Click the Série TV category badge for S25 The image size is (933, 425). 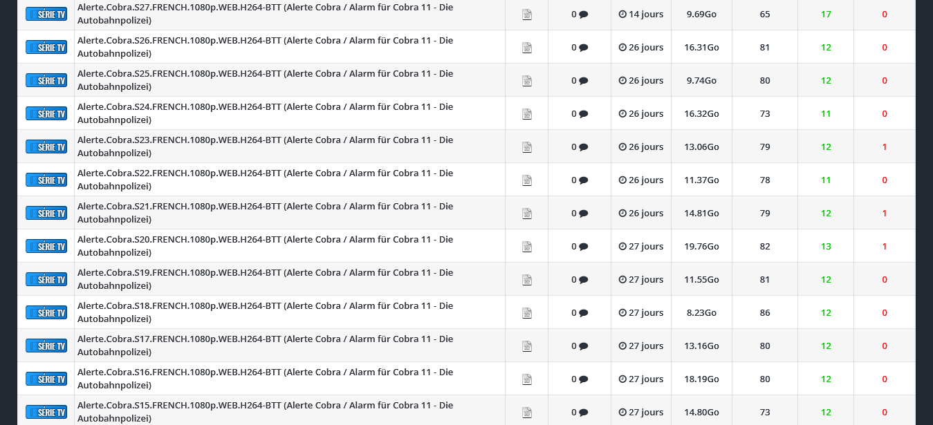46,80
